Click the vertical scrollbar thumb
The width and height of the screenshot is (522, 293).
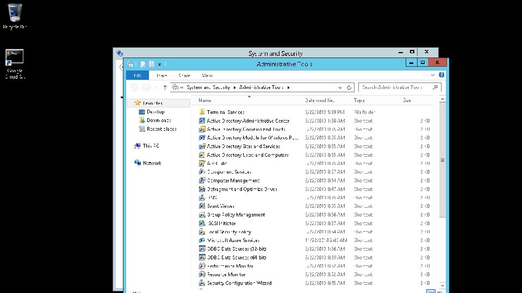click(x=443, y=160)
